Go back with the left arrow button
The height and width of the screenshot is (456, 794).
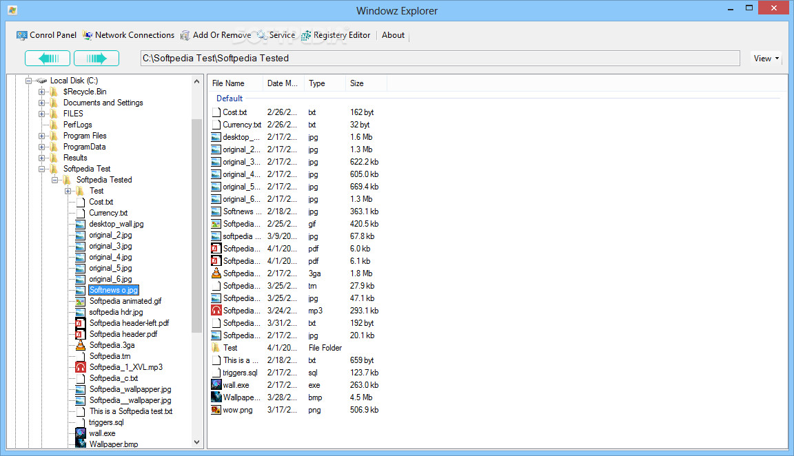tap(48, 58)
